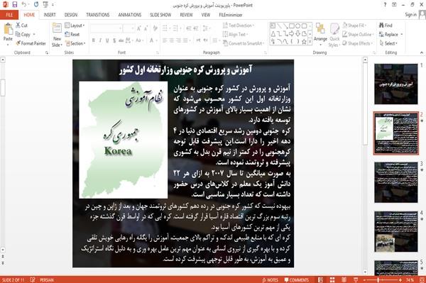
Task: Toggle the Notes pane in status bar
Action: 270,280
